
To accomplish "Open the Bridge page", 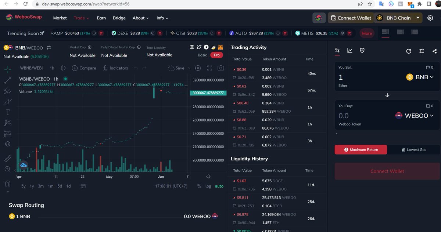I will [119, 18].
